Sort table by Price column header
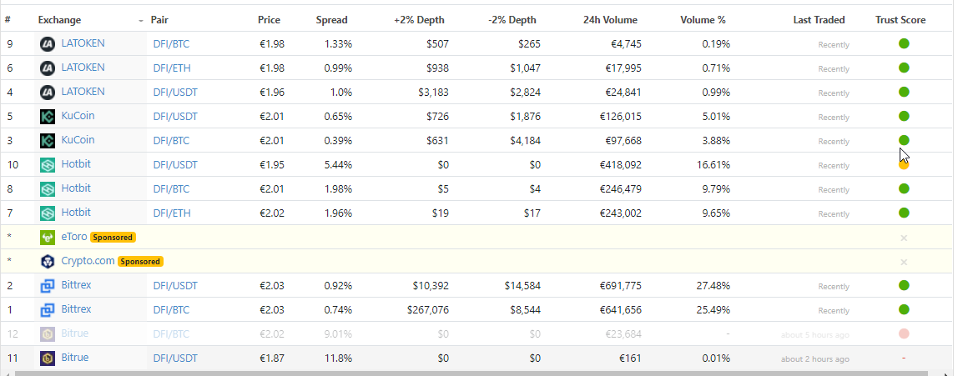Image resolution: width=958 pixels, height=376 pixels. [x=269, y=20]
